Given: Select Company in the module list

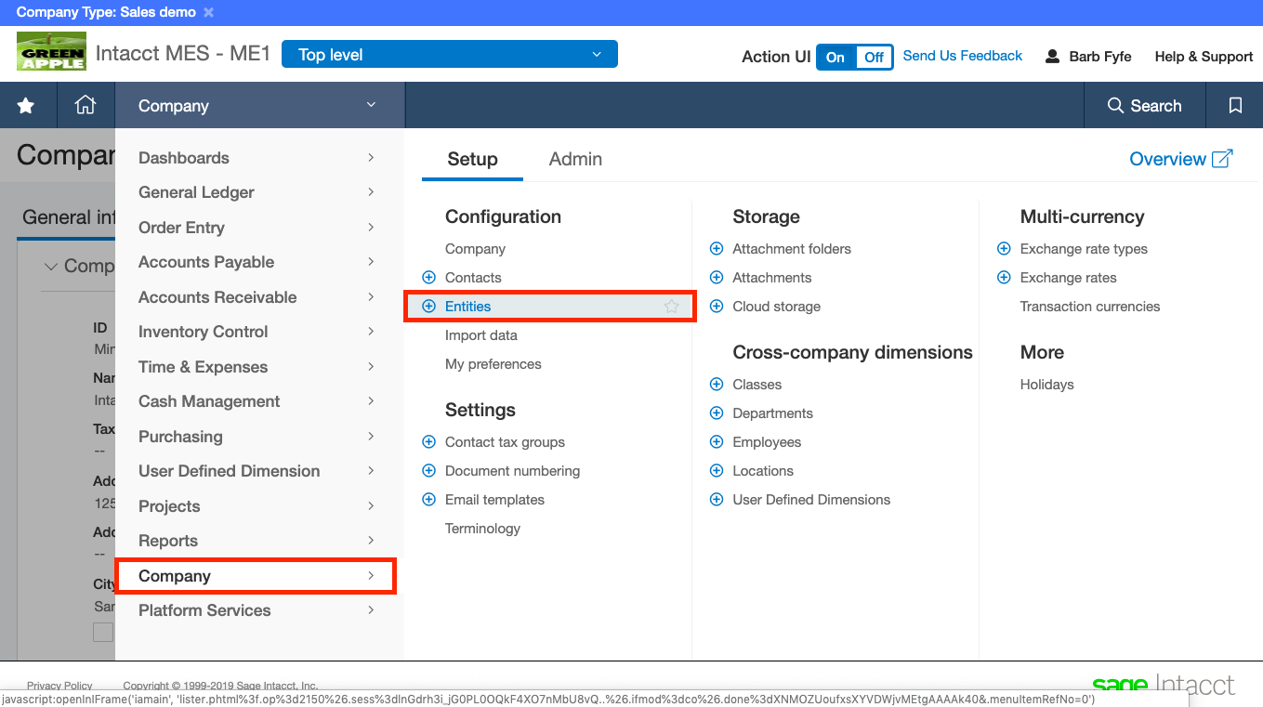Looking at the screenshot, I should point(257,576).
